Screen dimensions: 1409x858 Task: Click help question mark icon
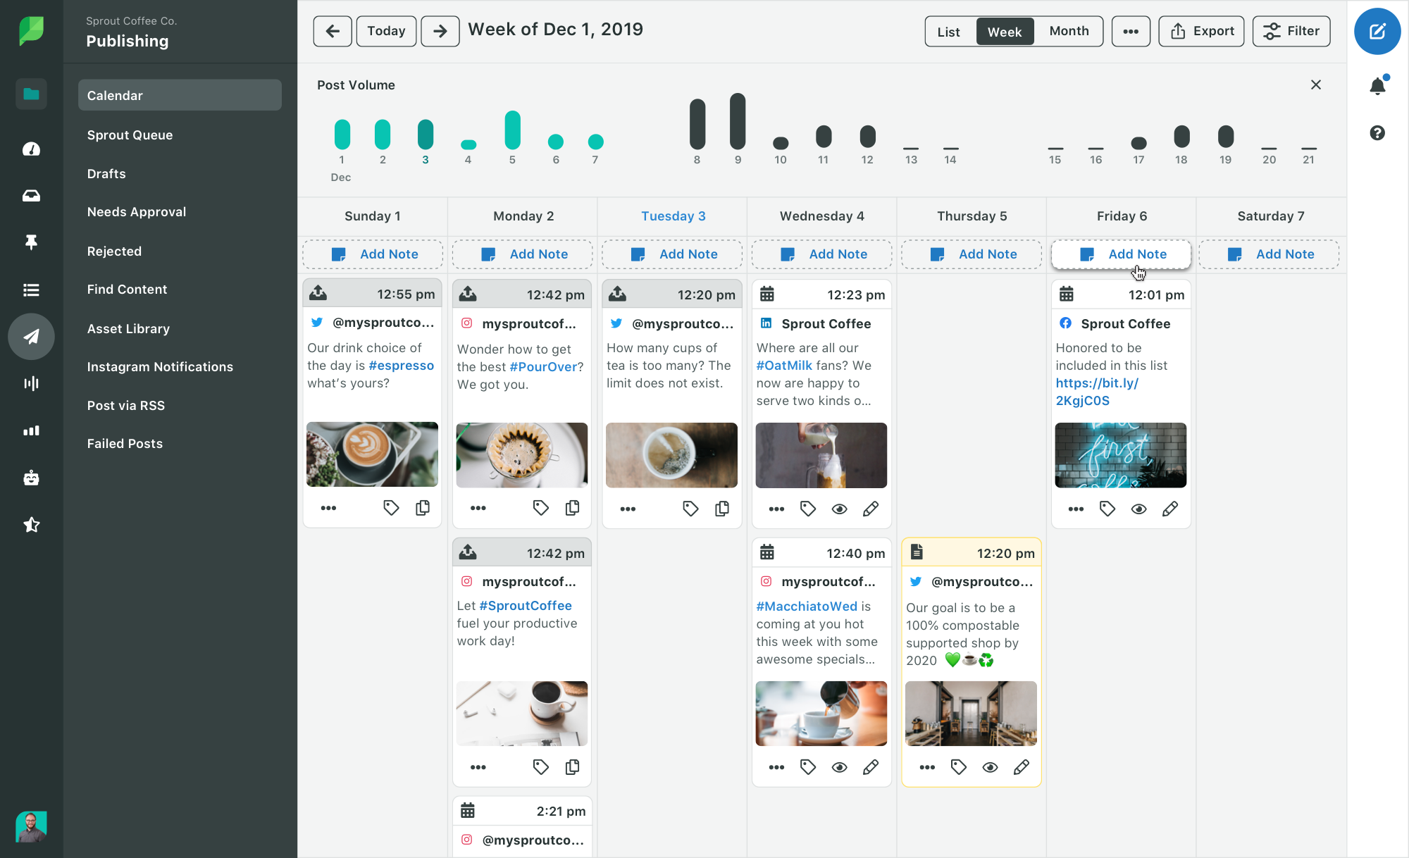(x=1379, y=132)
